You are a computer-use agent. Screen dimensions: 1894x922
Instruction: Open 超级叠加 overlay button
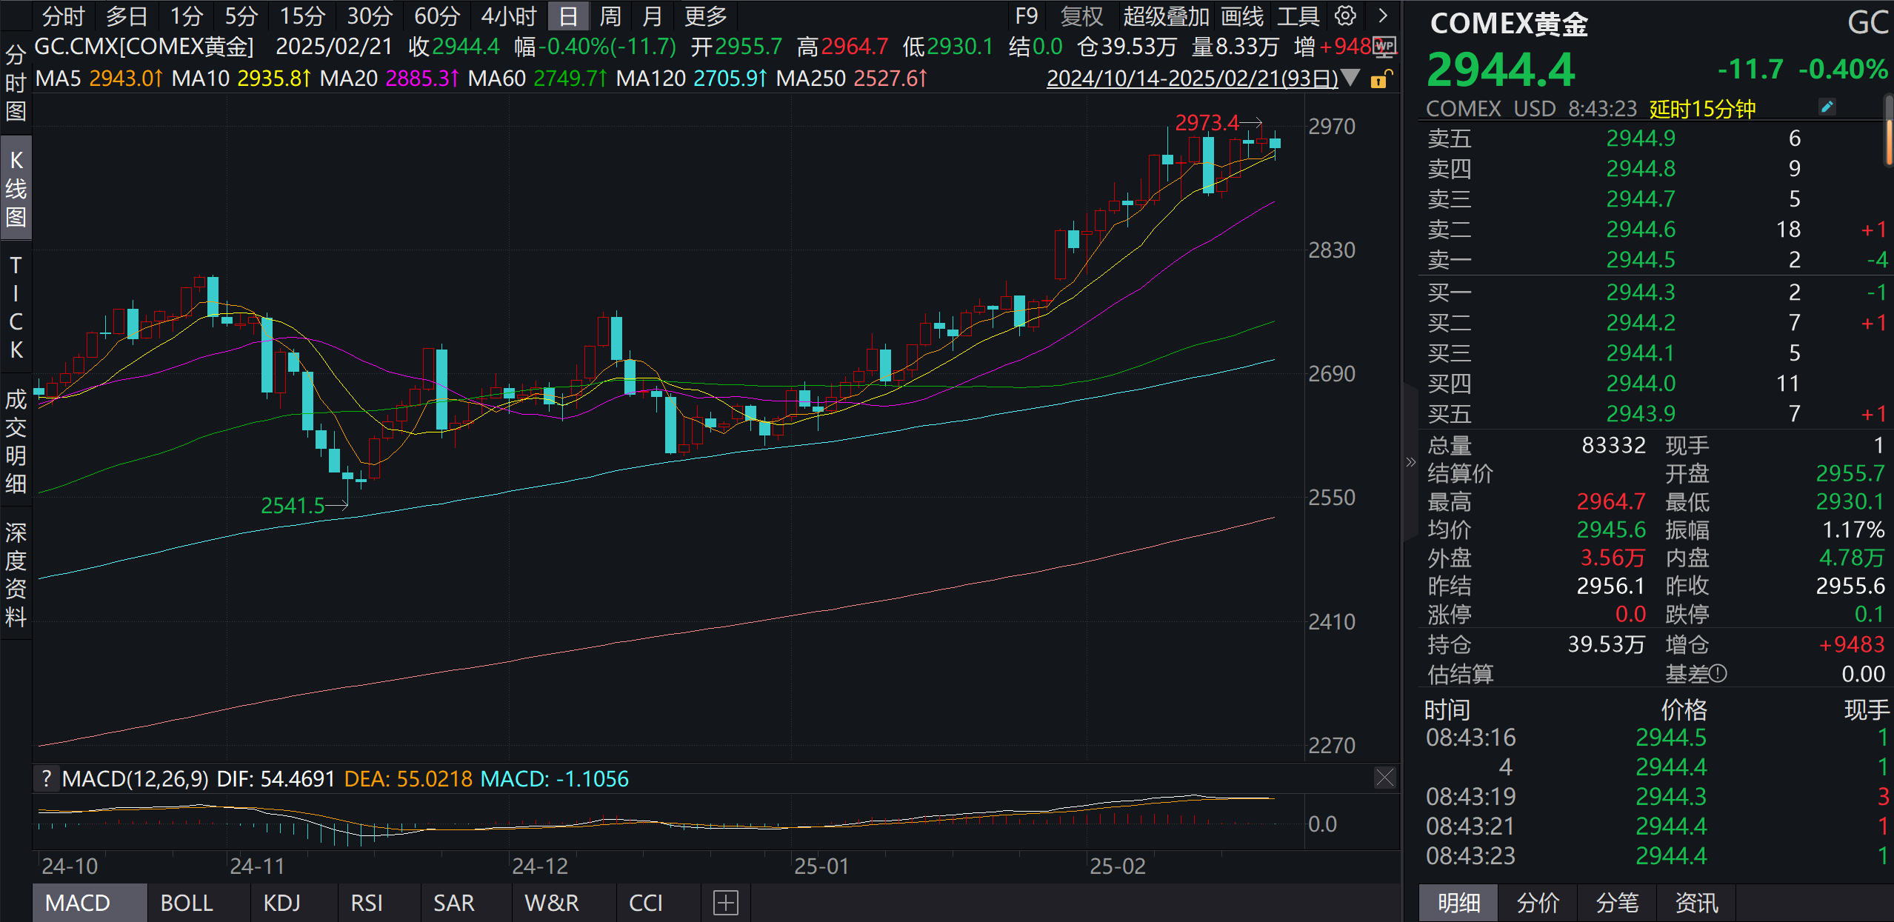pyautogui.click(x=1166, y=16)
